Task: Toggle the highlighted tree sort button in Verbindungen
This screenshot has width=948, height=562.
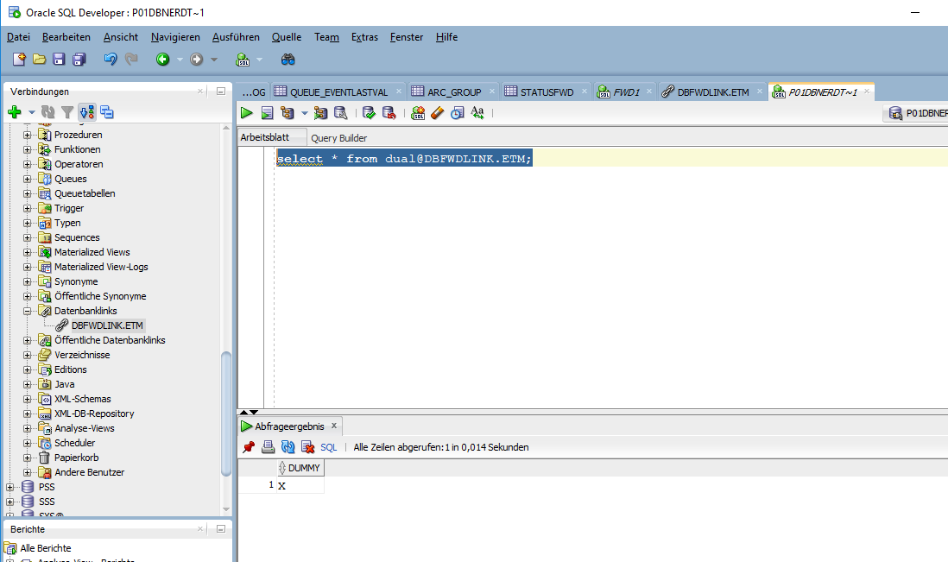Action: (x=87, y=112)
